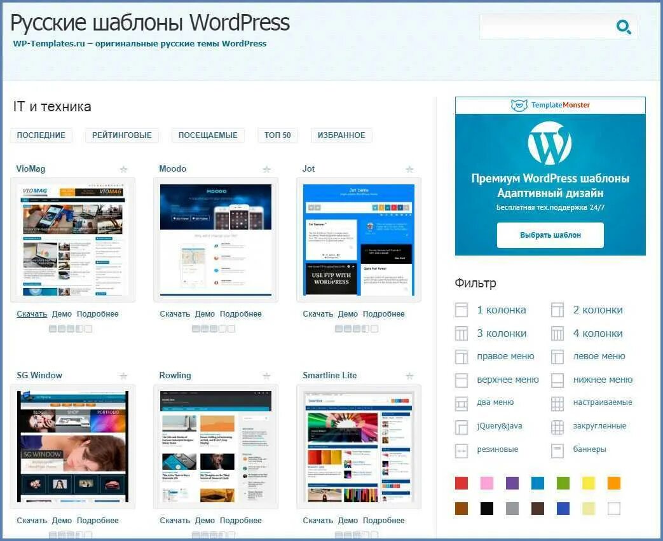Image resolution: width=663 pixels, height=541 pixels.
Task: Select the orange color swatch
Action: (613, 483)
